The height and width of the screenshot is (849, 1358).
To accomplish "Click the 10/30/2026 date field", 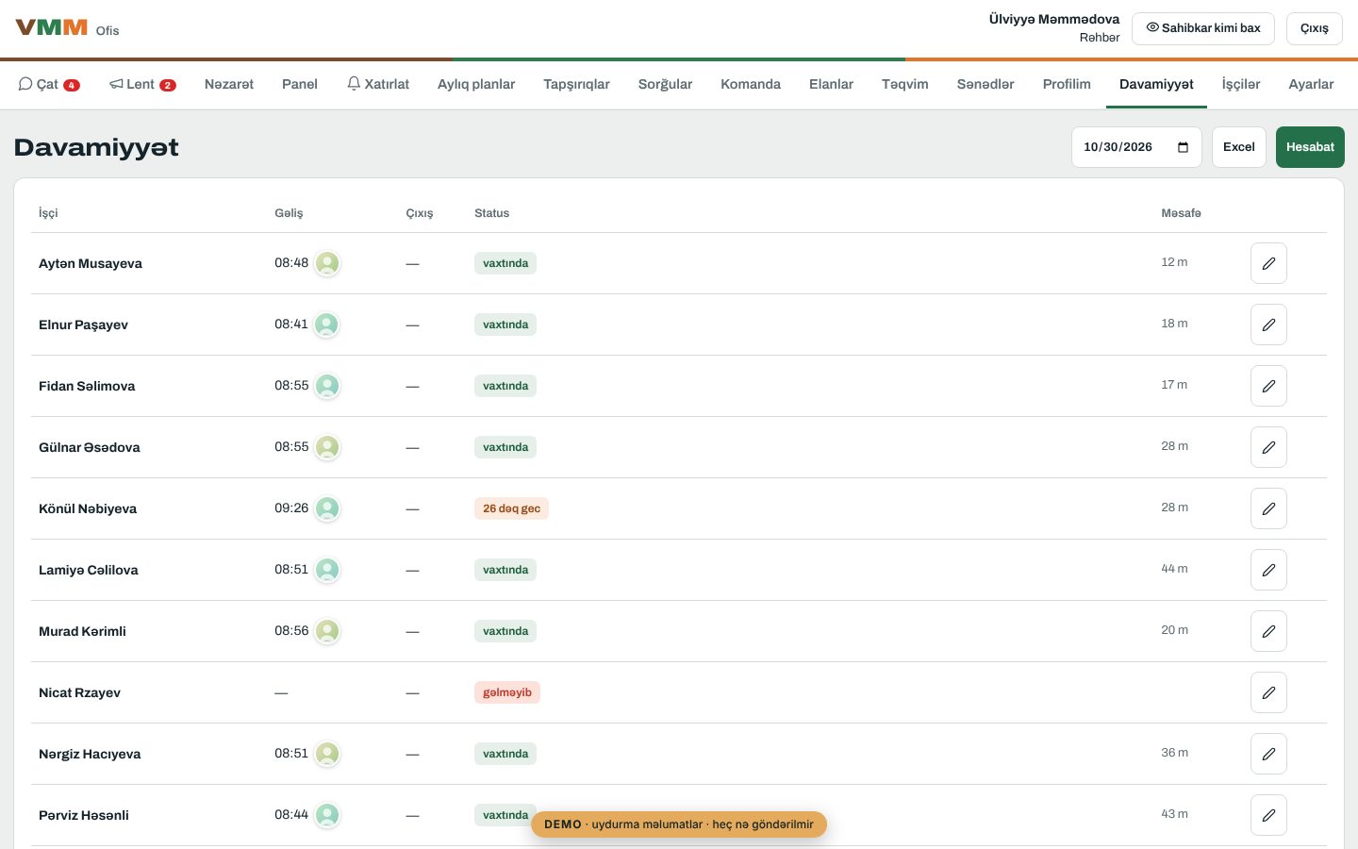I will 1136,147.
